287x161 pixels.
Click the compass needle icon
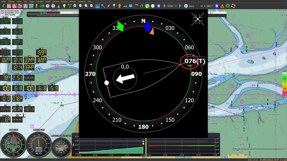pyautogui.click(x=108, y=6)
